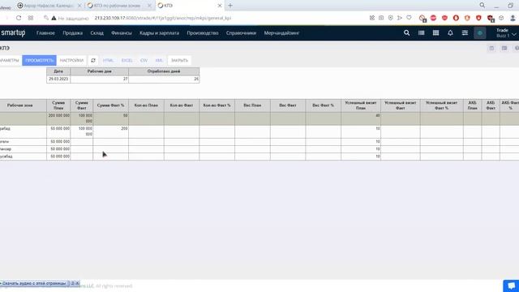Screen dimensions: 519x292
Task: Click the Сумма Факт % column header
Action: tap(110, 105)
